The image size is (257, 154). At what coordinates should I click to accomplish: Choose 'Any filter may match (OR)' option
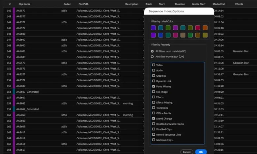(152, 56)
